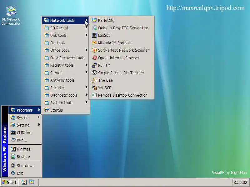
Task: Select Registry tools menu item
Action: pos(65,65)
